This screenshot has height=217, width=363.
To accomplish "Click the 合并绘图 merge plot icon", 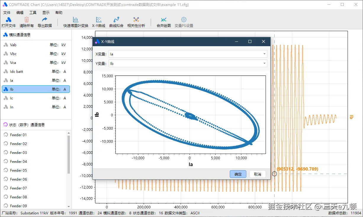I will tap(164, 20).
